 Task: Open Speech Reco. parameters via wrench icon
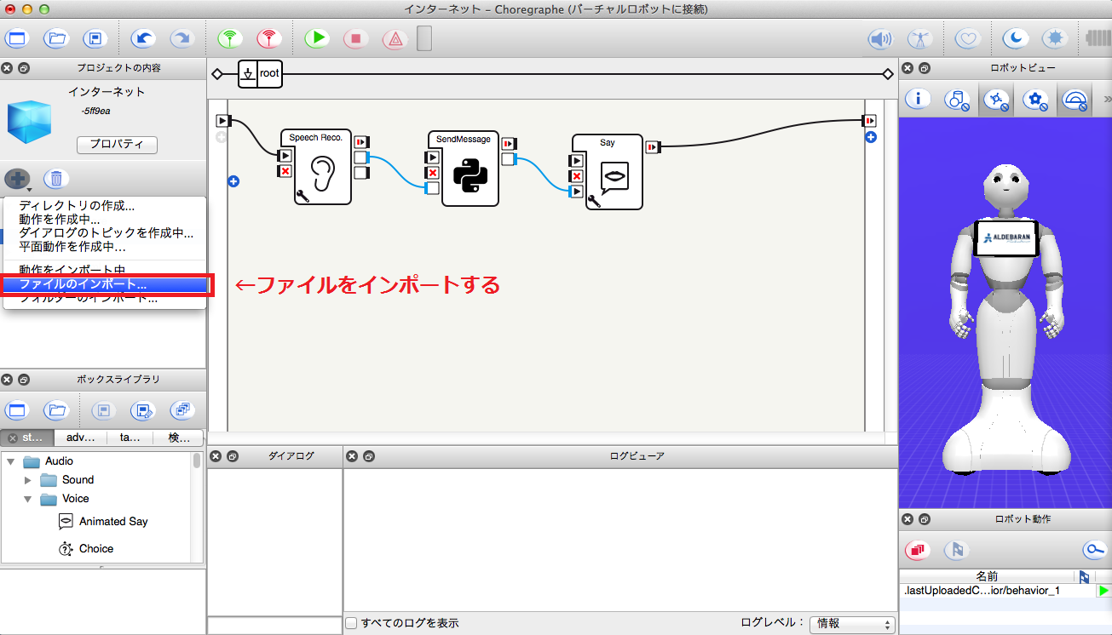[x=302, y=197]
